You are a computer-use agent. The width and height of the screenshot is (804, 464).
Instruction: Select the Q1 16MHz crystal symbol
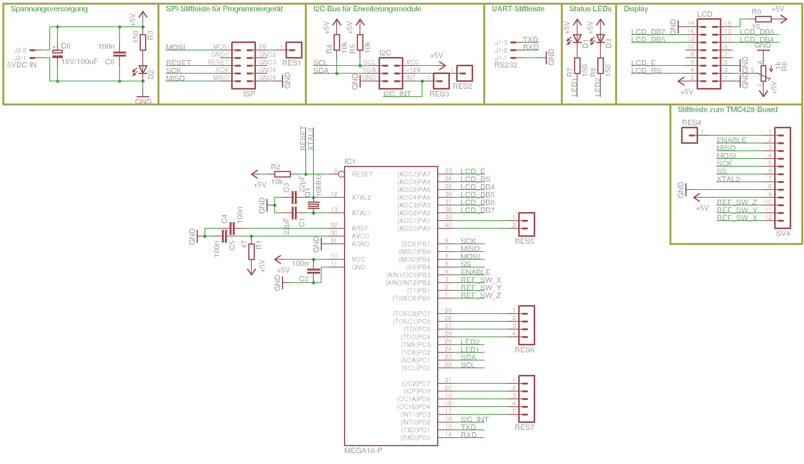[x=313, y=205]
